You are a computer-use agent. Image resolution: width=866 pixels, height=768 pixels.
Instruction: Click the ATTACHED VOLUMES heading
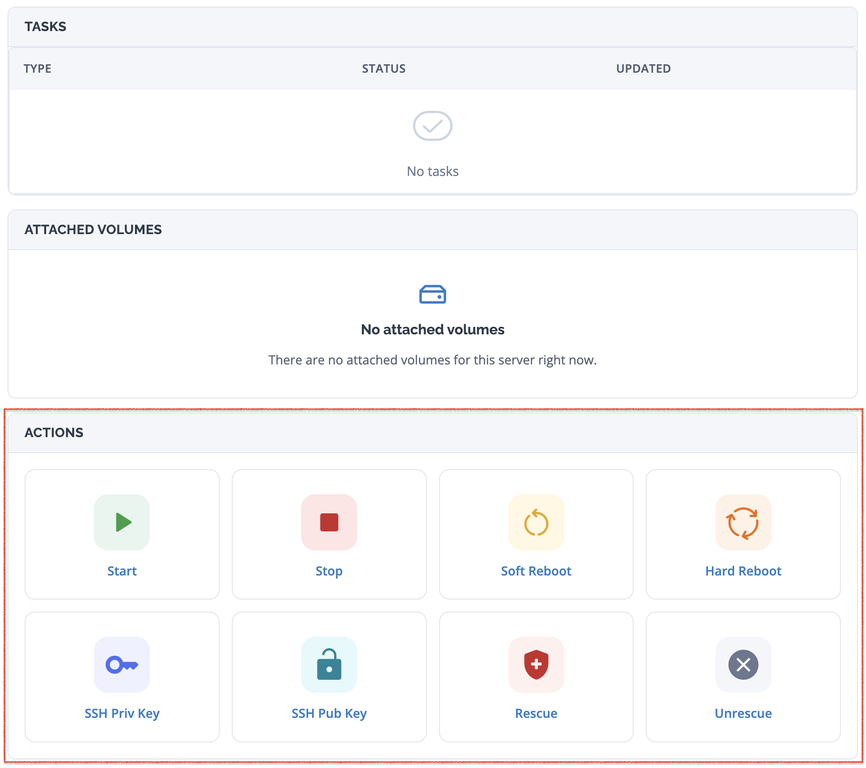pyautogui.click(x=93, y=230)
